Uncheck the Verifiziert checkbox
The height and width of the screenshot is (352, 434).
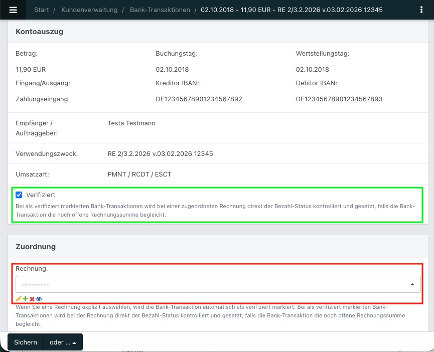[19, 195]
